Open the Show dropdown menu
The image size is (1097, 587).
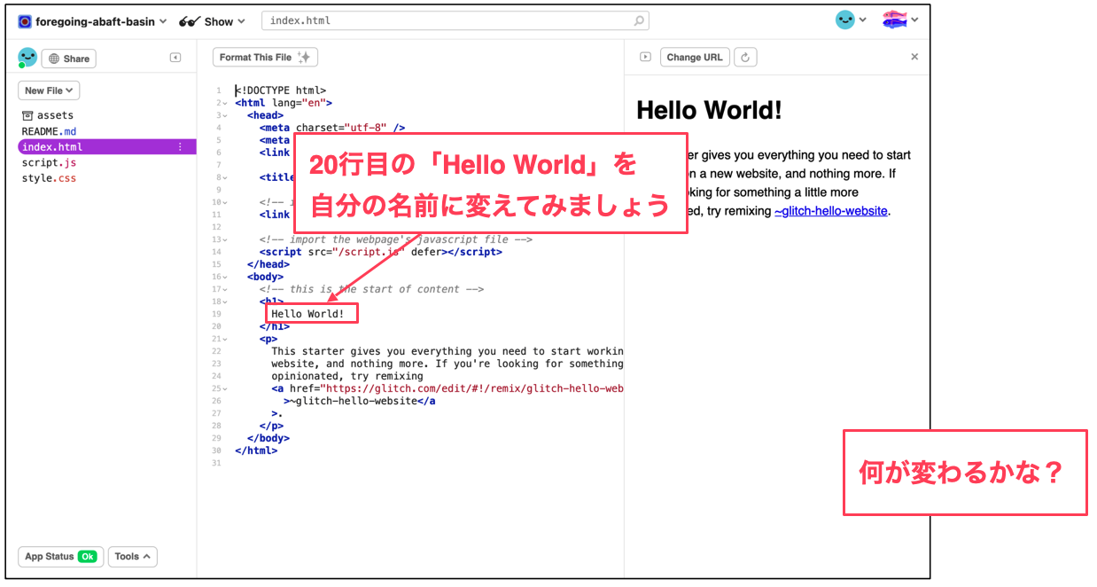(x=213, y=21)
